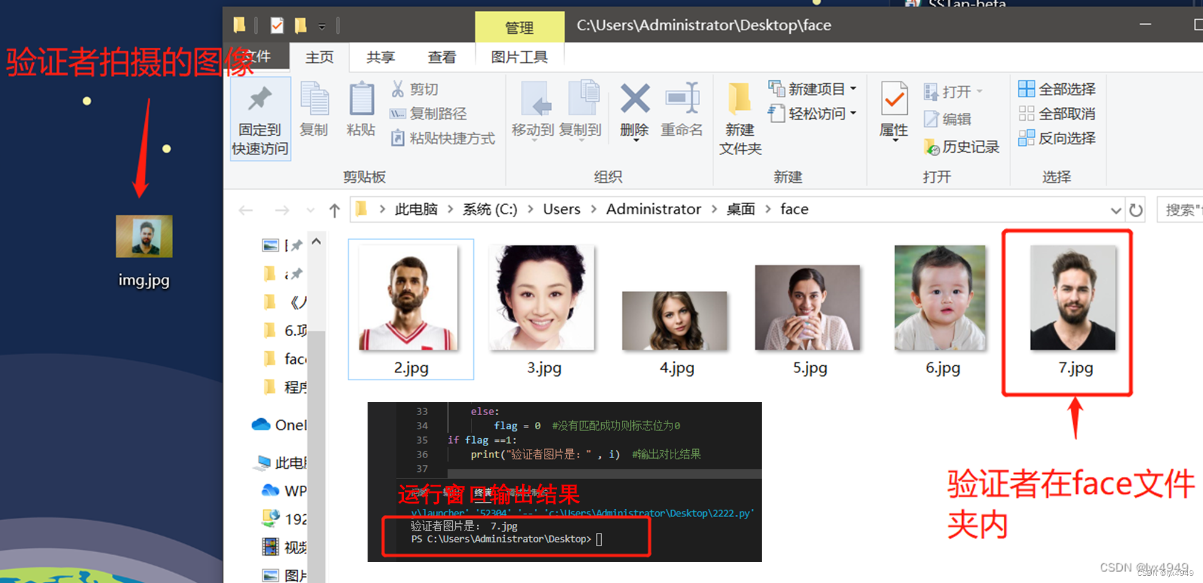This screenshot has width=1203, height=583.
Task: Click face in the address breadcrumb
Action: 794,209
